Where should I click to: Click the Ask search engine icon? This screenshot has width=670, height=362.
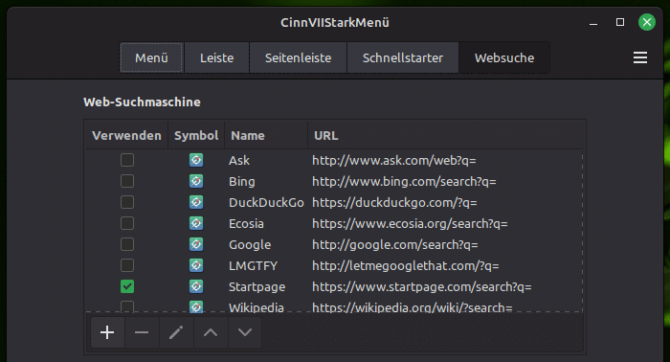196,160
